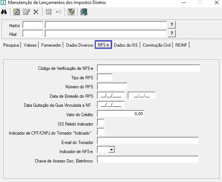The height and width of the screenshot is (182, 222).
Task: Click the Matriz description field
Action: pos(106,25)
